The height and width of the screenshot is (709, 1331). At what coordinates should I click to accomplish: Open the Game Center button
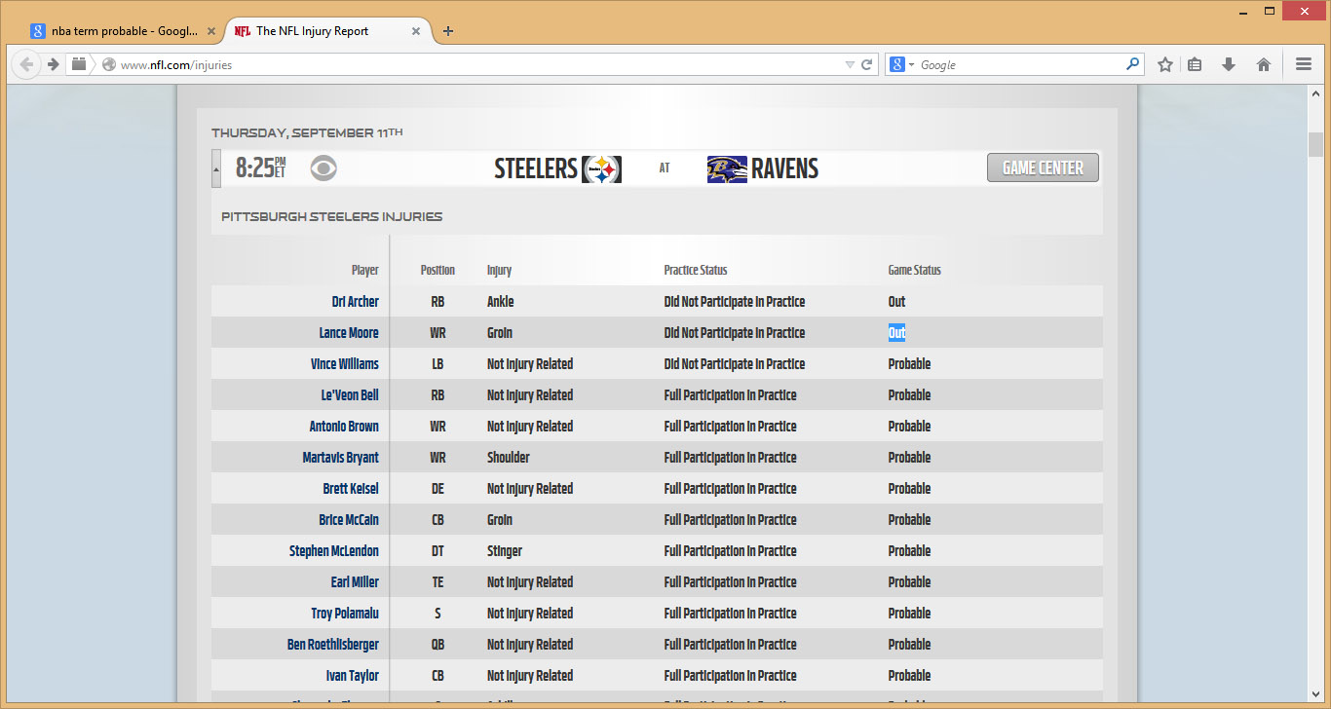tap(1043, 168)
